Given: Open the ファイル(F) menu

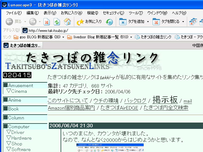Looking at the screenshot, I should click(x=14, y=13).
